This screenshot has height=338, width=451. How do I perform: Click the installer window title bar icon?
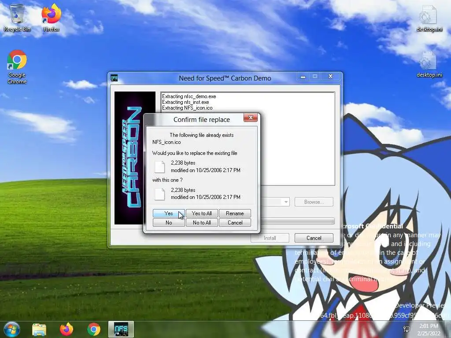tap(114, 78)
